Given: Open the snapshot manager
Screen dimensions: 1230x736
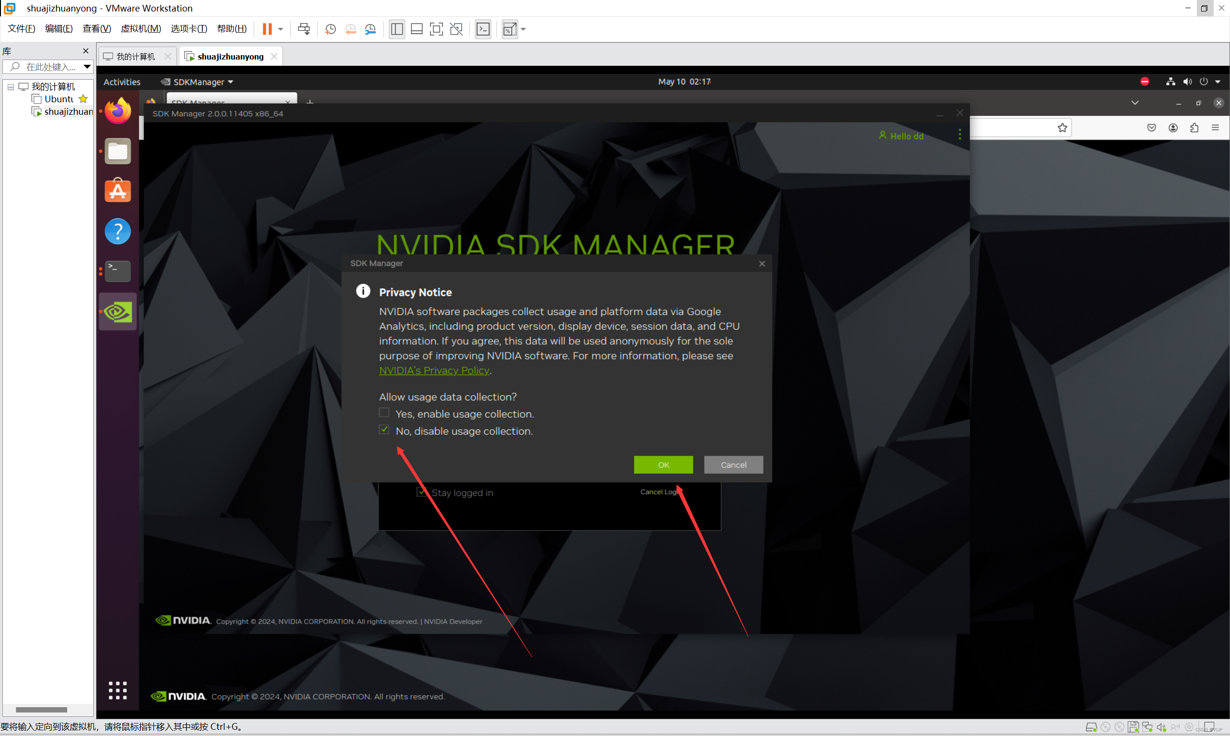Looking at the screenshot, I should 370,29.
